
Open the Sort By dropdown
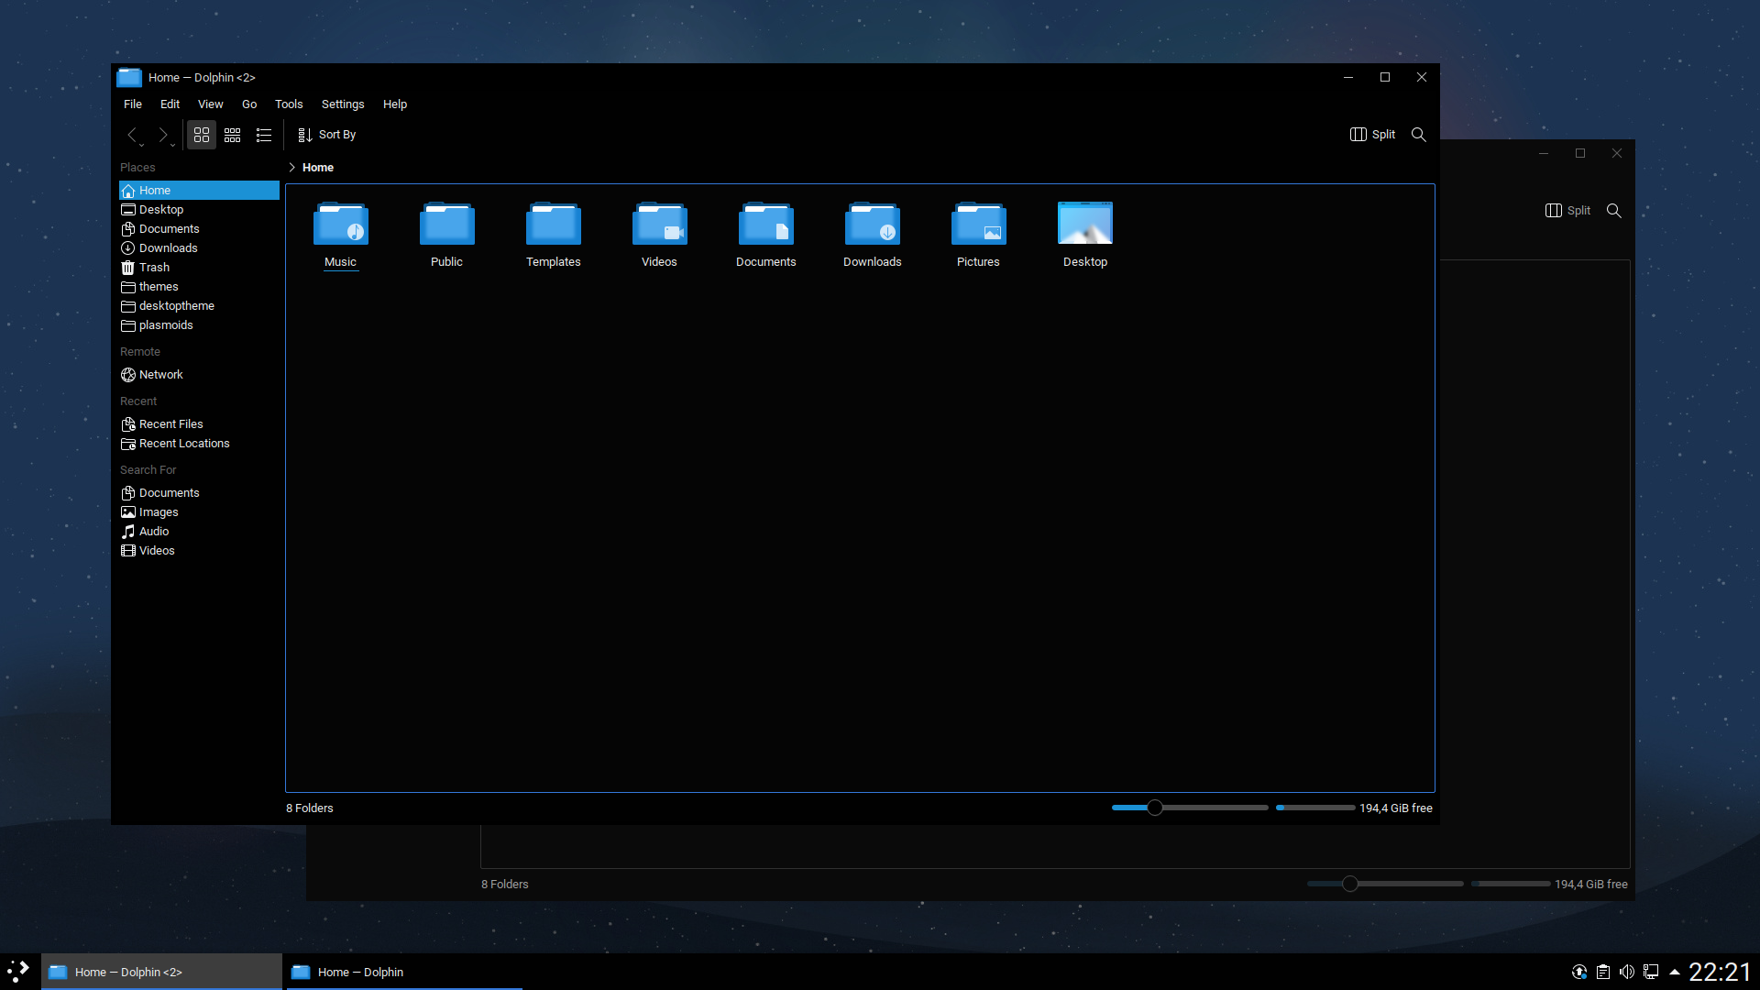click(326, 135)
